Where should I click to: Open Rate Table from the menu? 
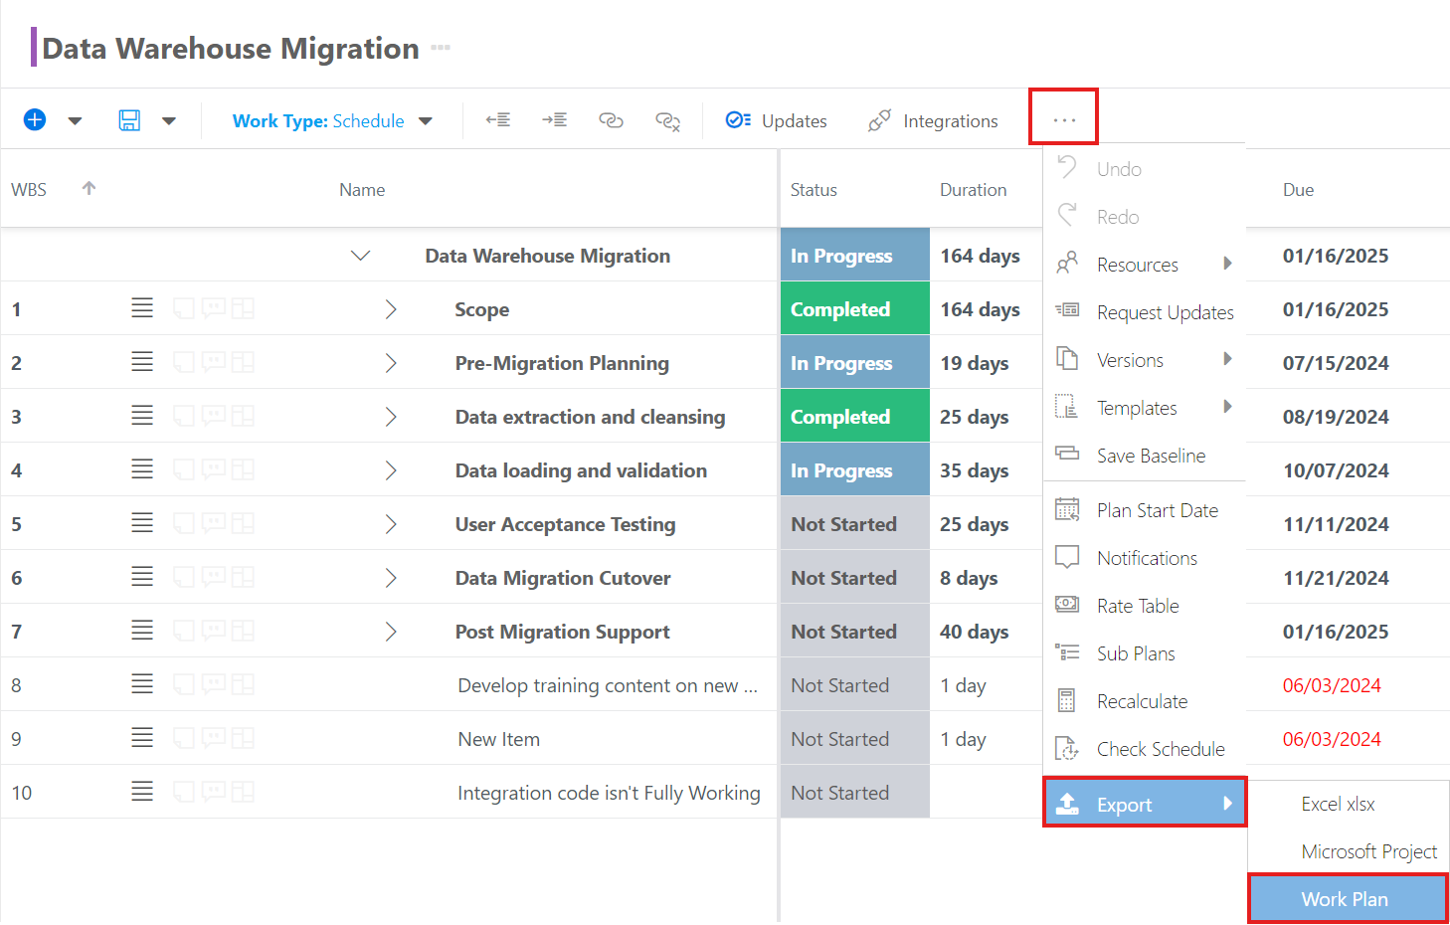pos(1144,606)
